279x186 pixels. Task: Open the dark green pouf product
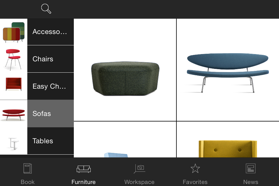(x=125, y=70)
